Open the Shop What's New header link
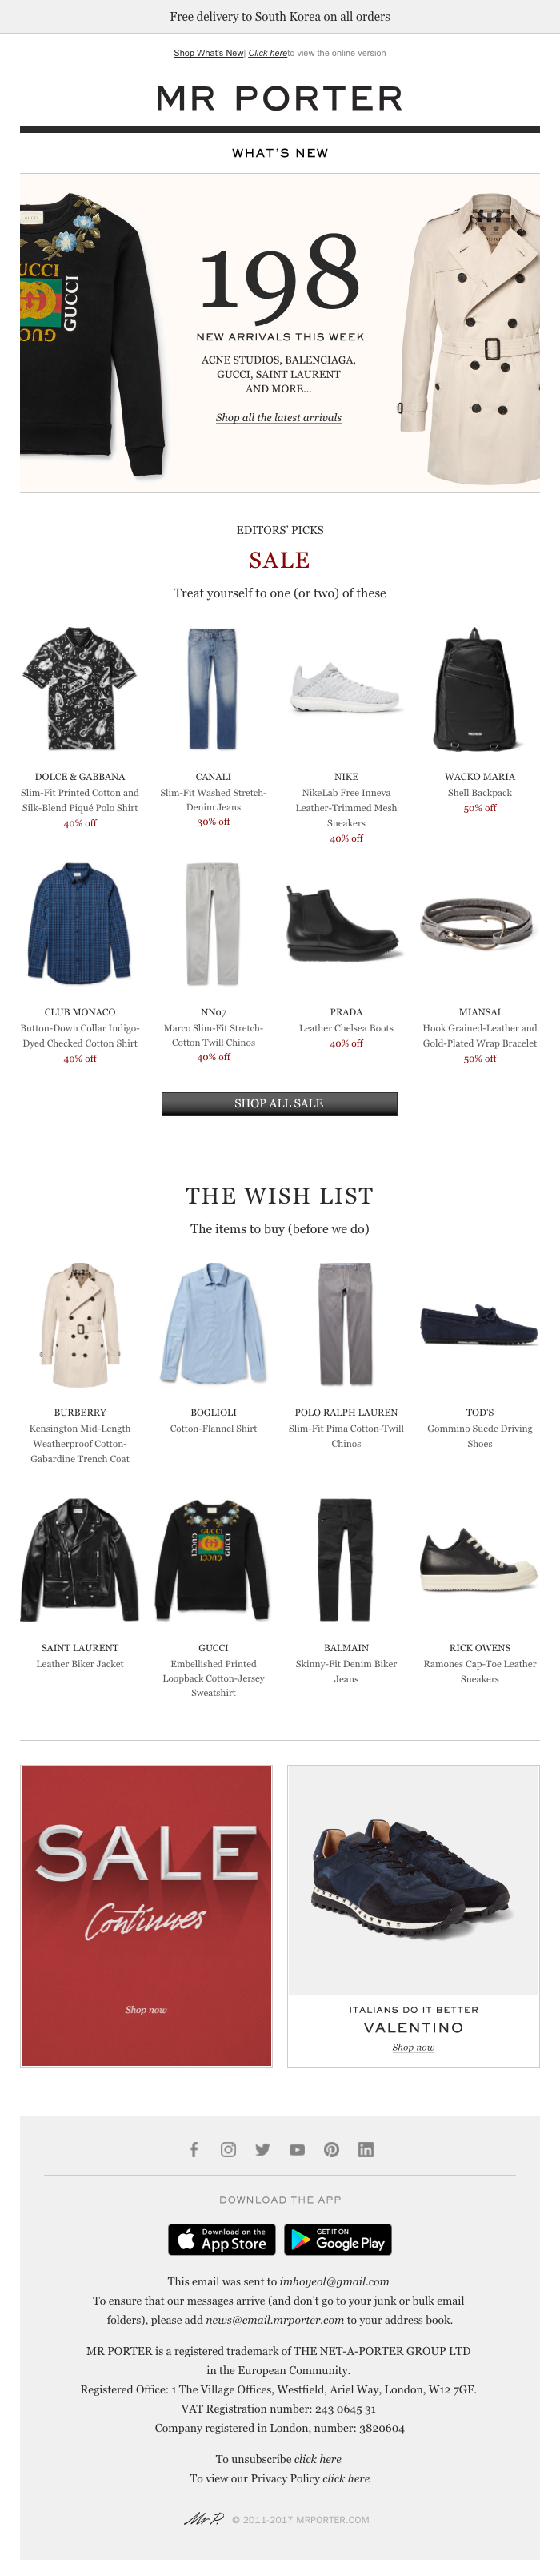This screenshot has height=2576, width=560. pyautogui.click(x=209, y=53)
